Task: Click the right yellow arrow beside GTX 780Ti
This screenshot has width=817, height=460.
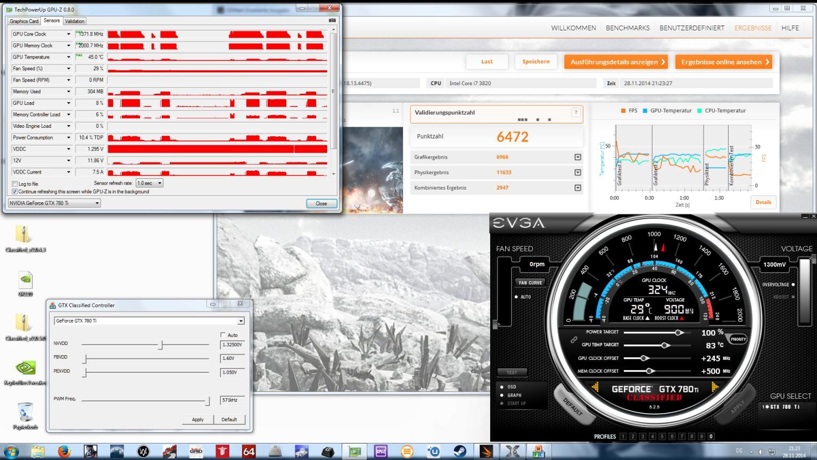Action: pos(714,387)
